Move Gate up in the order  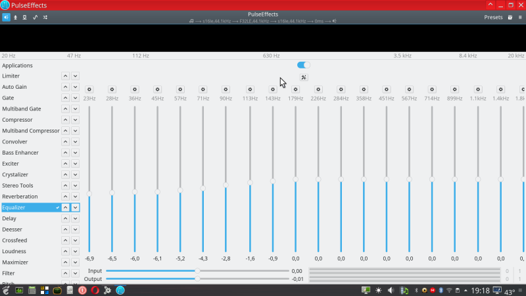[x=65, y=98]
